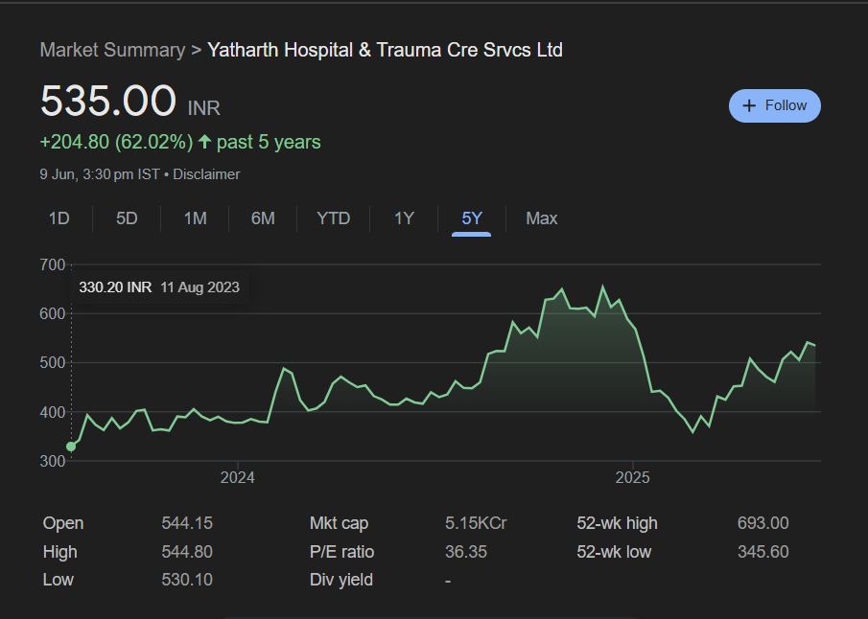Click the highlighted 5Y tab
The height and width of the screenshot is (619, 868).
(x=471, y=218)
